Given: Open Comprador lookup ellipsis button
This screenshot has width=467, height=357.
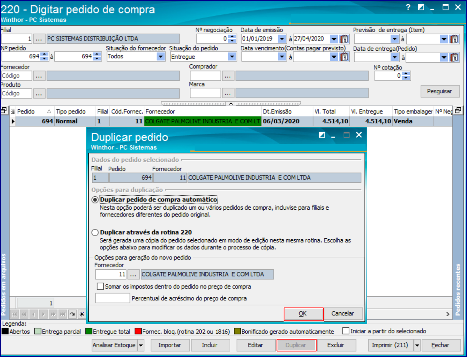Looking at the screenshot, I should point(228,76).
